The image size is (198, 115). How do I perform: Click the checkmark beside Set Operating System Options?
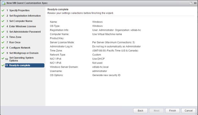pos(3,58)
